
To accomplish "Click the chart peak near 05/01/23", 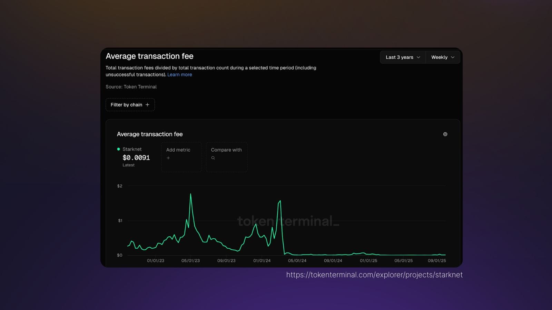I will pyautogui.click(x=190, y=195).
